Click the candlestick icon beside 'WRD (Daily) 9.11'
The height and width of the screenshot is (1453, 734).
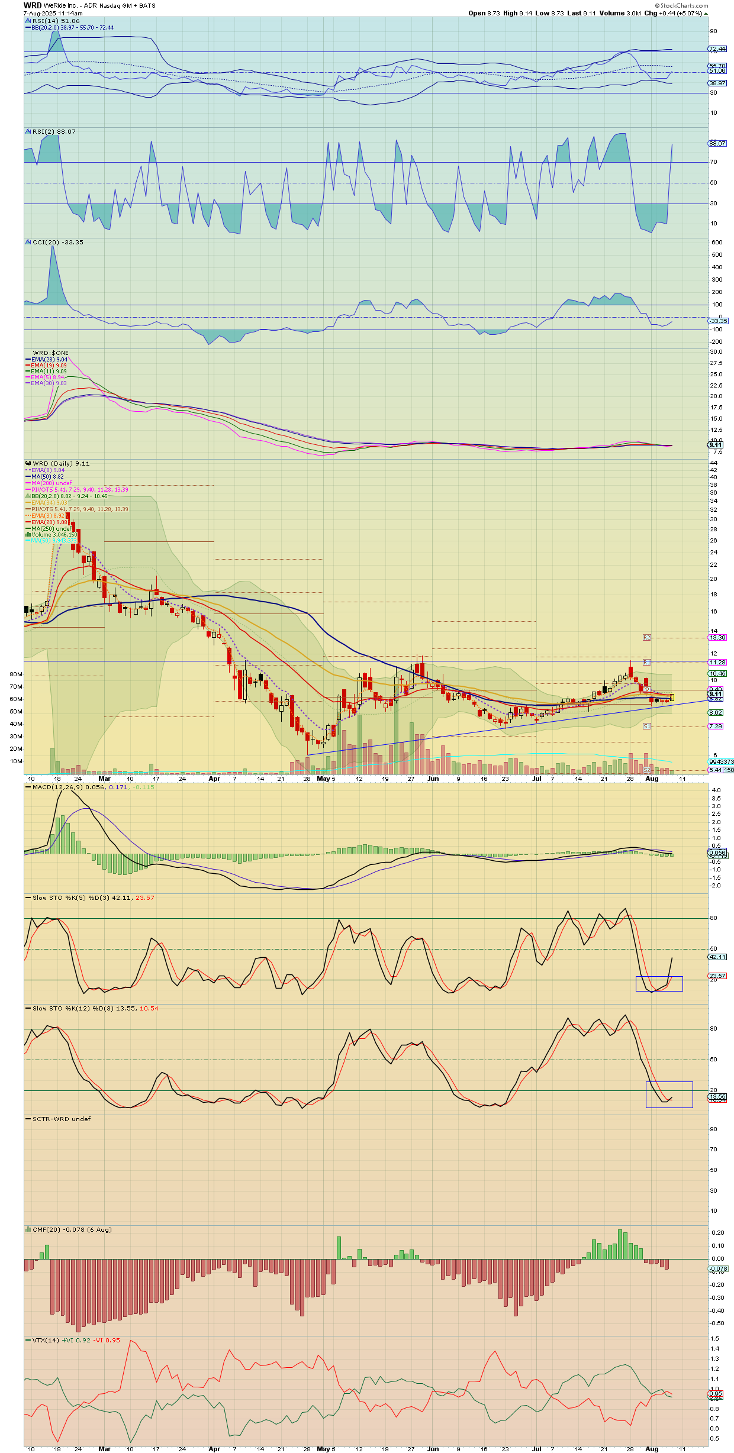(x=28, y=463)
